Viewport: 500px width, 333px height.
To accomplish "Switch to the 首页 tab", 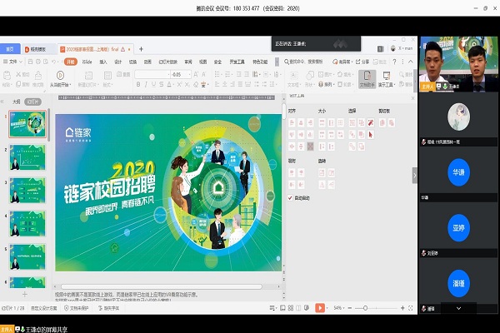I will click(x=10, y=49).
